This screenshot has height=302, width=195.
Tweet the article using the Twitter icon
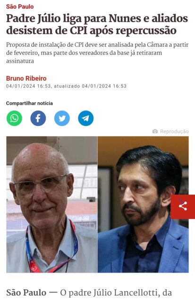pyautogui.click(x=62, y=118)
